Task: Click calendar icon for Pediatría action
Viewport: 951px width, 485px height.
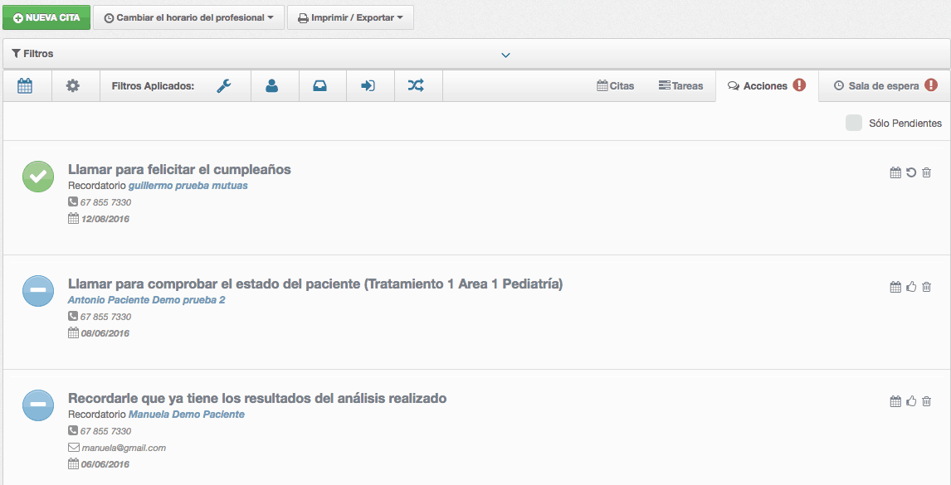Action: [x=895, y=287]
